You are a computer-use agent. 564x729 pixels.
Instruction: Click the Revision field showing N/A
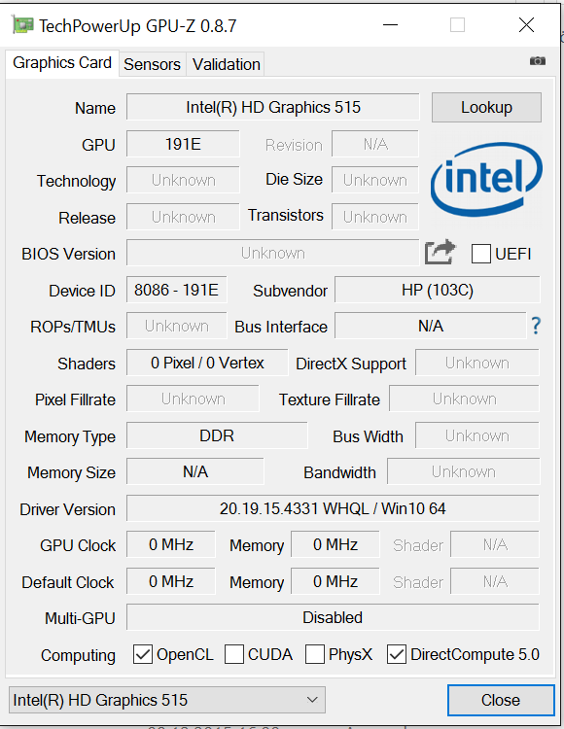375,144
